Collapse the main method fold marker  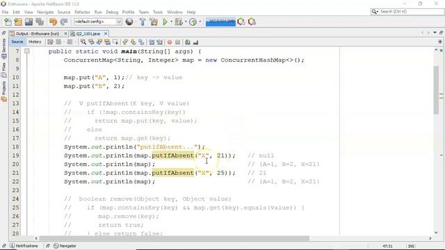pos(26,51)
